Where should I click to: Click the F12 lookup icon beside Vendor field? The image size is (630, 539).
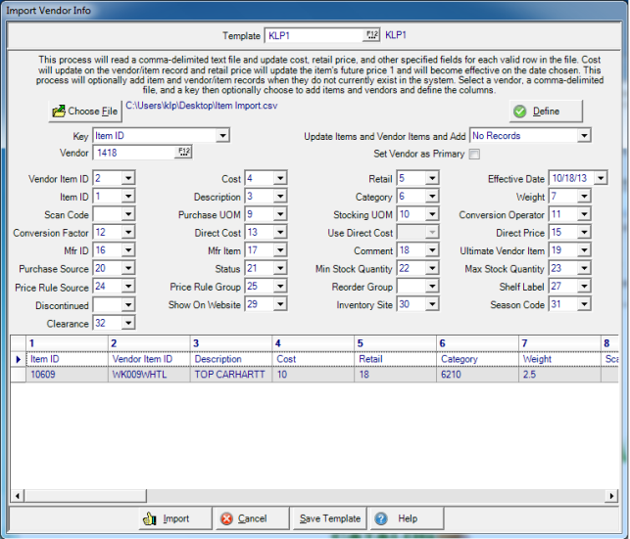tap(183, 152)
